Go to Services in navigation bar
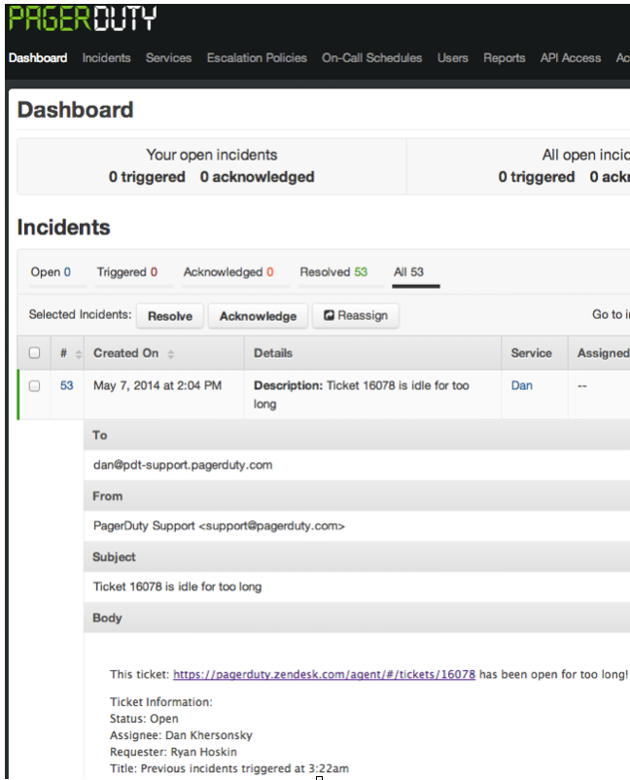The image size is (630, 780). (168, 58)
